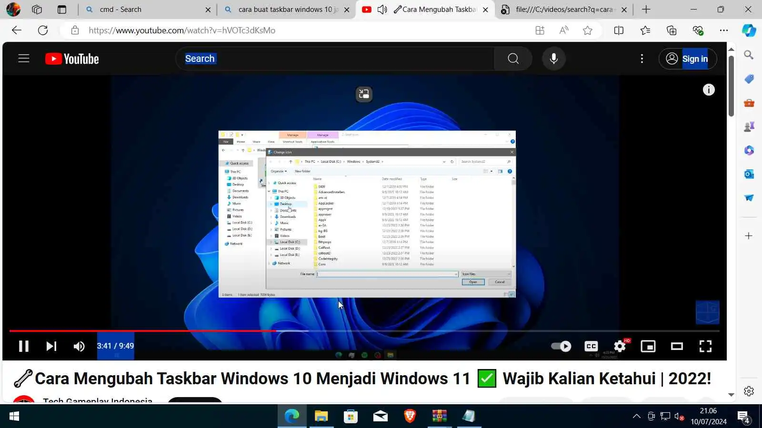Switch to the "cara buat taskbar windows 10" tab
Screen dimensions: 762x428
pos(287,10)
